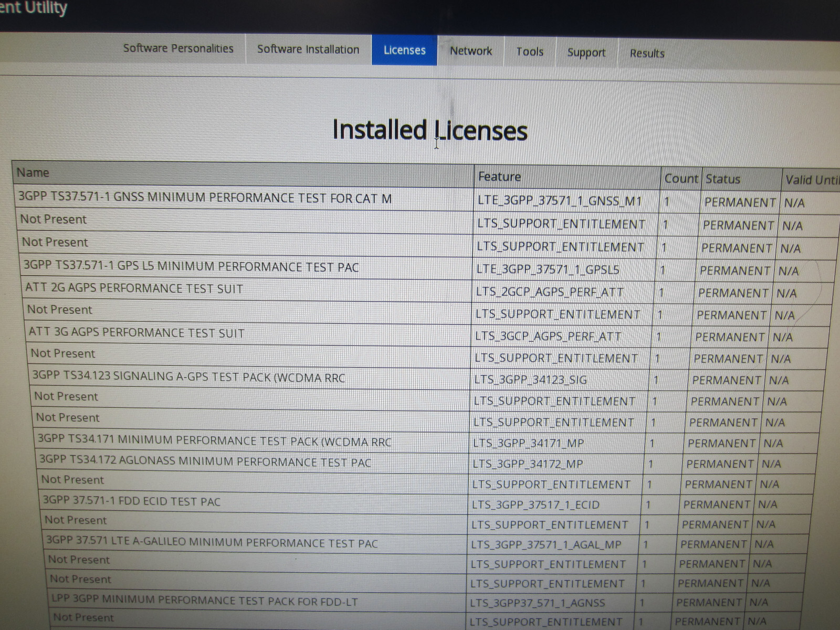Open the Network tab
840x630 pixels.
pyautogui.click(x=470, y=51)
